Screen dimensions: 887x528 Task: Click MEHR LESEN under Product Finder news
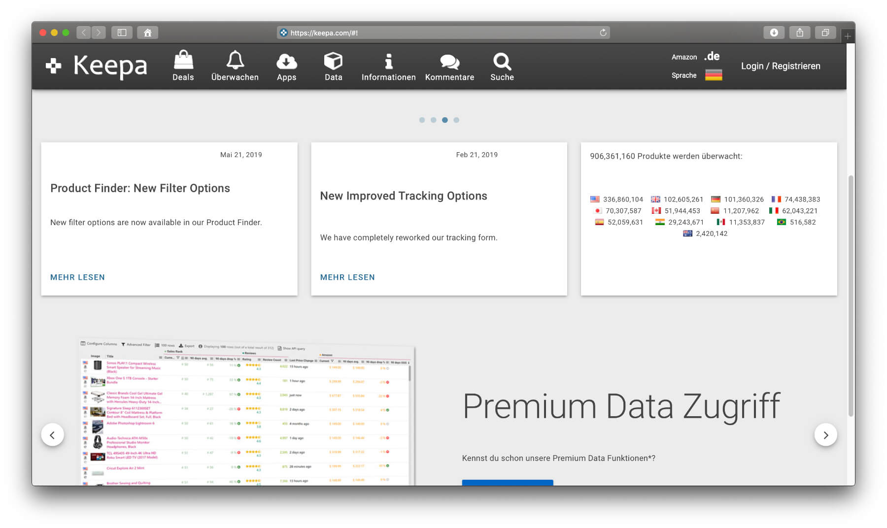click(x=77, y=277)
